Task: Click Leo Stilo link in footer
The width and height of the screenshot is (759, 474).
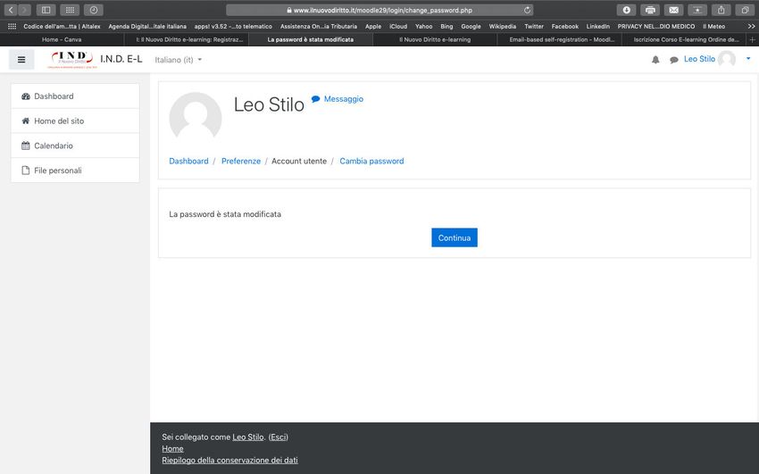Action: [248, 437]
